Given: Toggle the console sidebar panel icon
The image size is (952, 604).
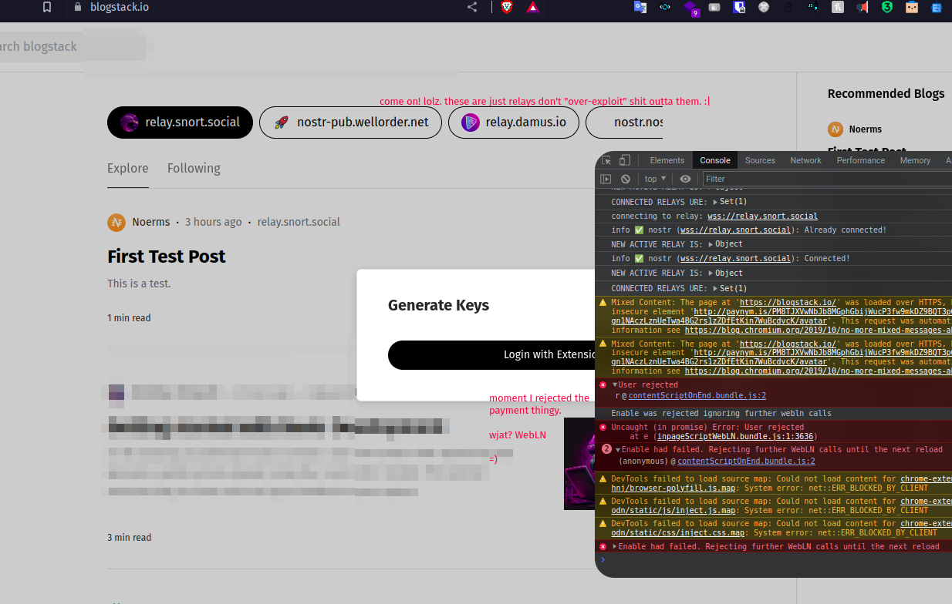Looking at the screenshot, I should coord(606,179).
